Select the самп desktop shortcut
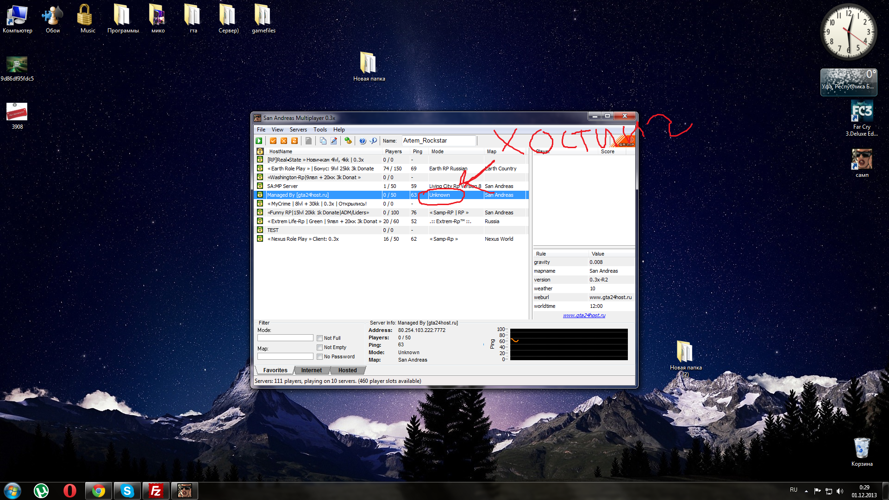The image size is (889, 500). click(862, 163)
